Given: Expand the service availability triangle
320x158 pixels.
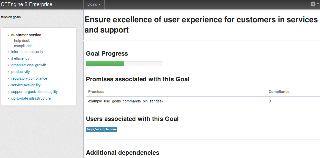Looking at the screenshot, I should (x=8, y=85).
